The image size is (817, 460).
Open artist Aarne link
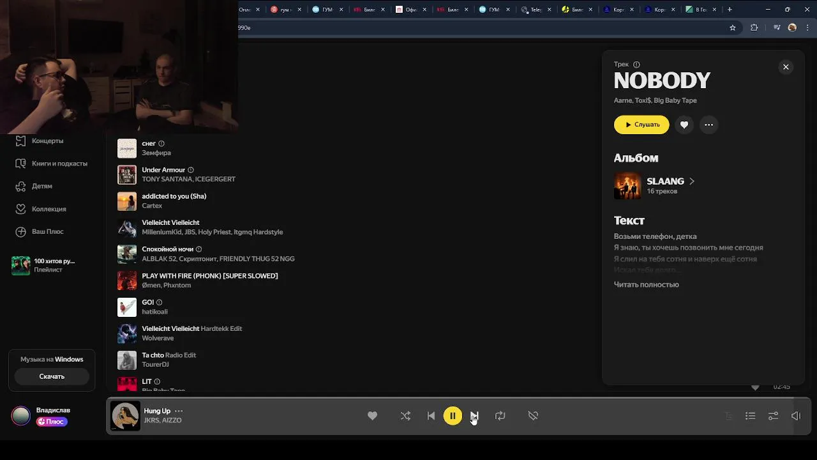[x=622, y=100]
